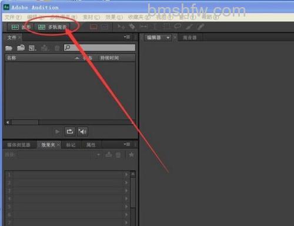Screen dimensions: 294x226
Task: Sort files by the 状态 column
Action: pyautogui.click(x=88, y=58)
